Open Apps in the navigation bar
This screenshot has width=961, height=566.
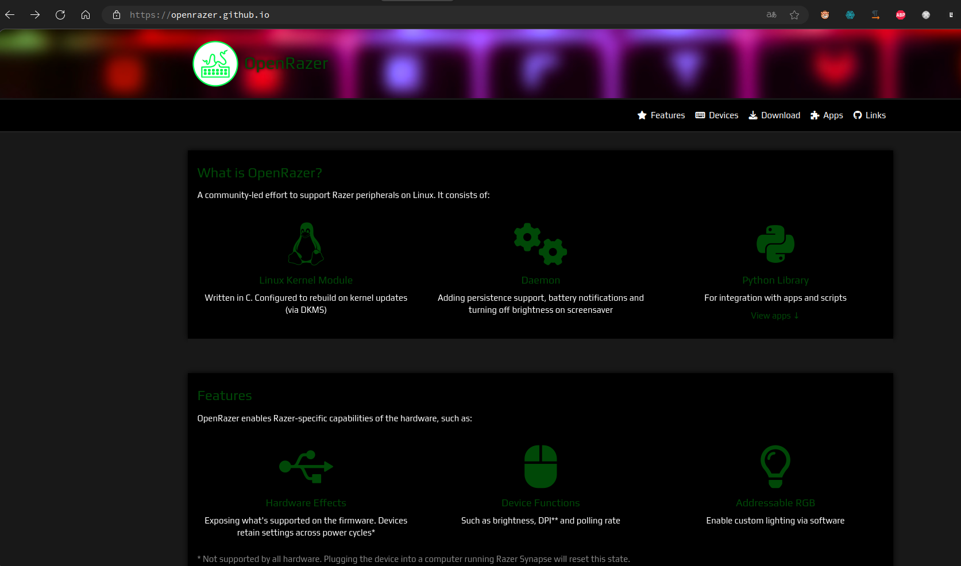coord(827,115)
